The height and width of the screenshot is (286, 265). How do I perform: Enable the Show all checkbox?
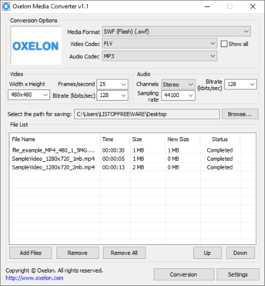click(x=224, y=44)
